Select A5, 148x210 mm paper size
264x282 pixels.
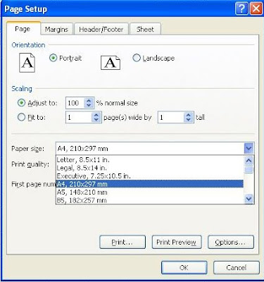pos(150,192)
